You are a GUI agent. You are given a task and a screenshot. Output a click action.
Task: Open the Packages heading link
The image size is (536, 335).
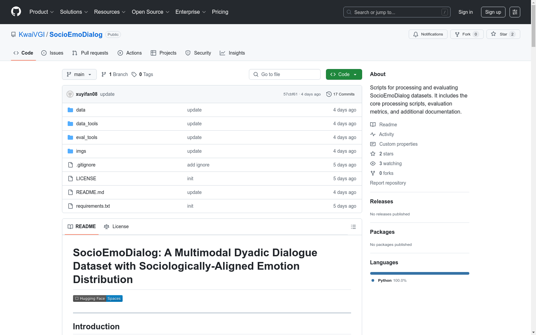382,232
